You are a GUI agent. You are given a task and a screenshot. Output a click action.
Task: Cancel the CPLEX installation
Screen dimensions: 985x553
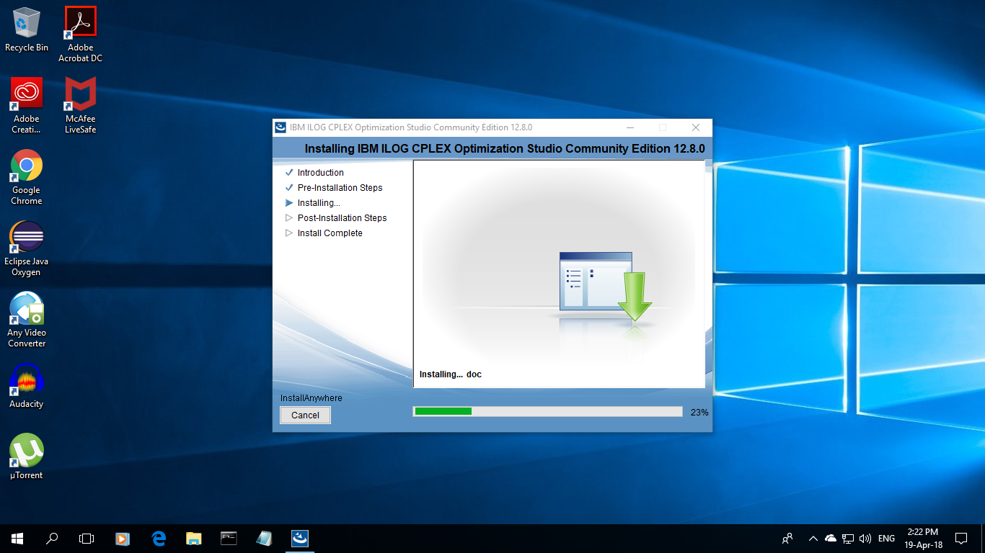[305, 415]
